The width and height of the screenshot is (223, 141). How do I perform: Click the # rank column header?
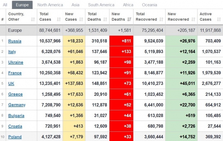point(3,19)
